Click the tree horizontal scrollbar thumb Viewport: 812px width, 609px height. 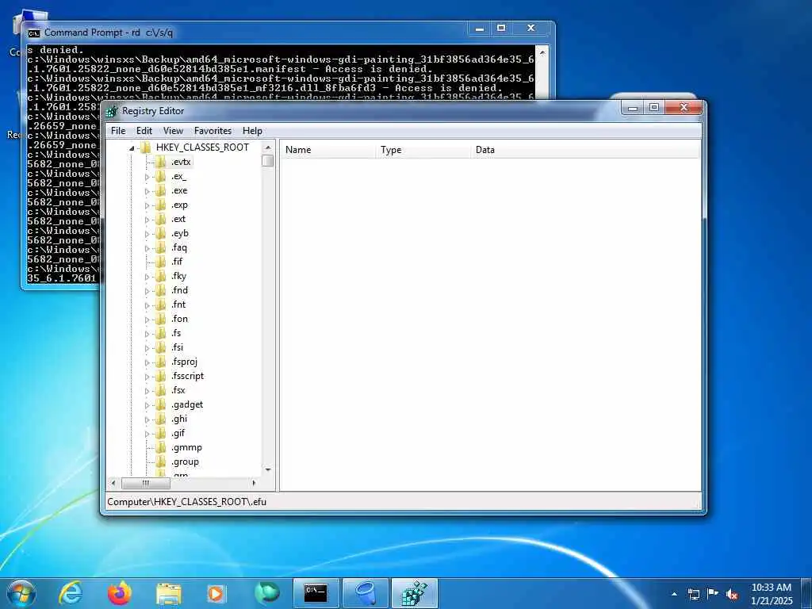coord(146,483)
